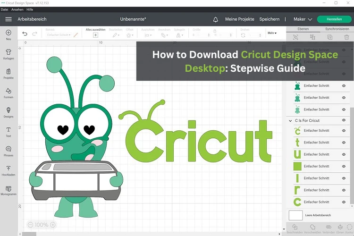Hide the plain C letter layer

[x=344, y=202]
